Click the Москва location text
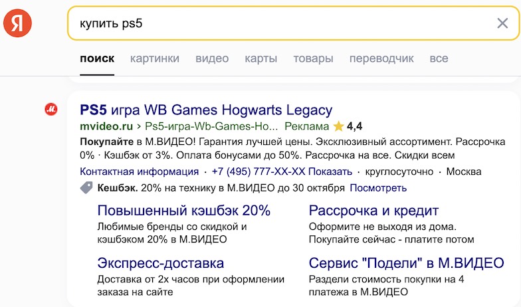The width and height of the screenshot is (521, 307). point(464,171)
